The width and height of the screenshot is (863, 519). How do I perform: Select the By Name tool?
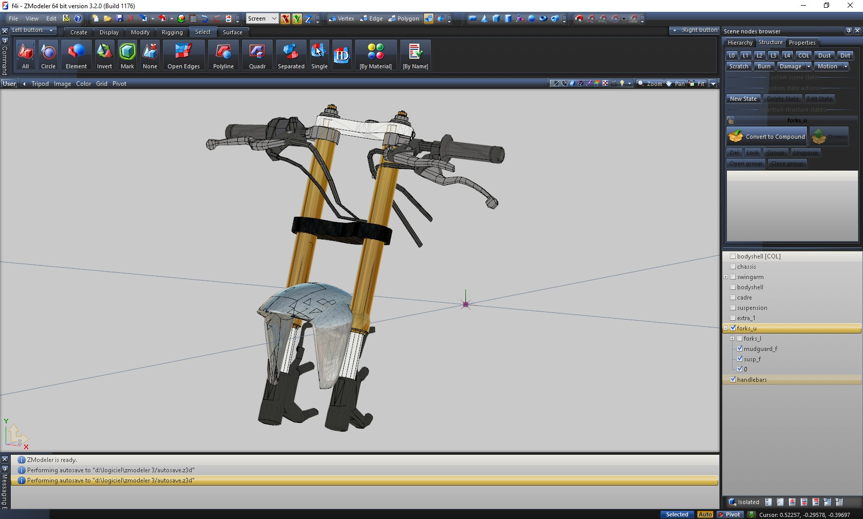point(415,55)
